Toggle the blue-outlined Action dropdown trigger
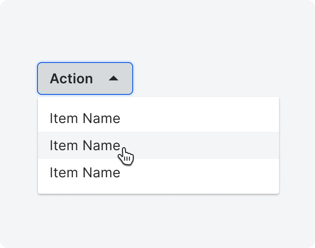 click(85, 78)
